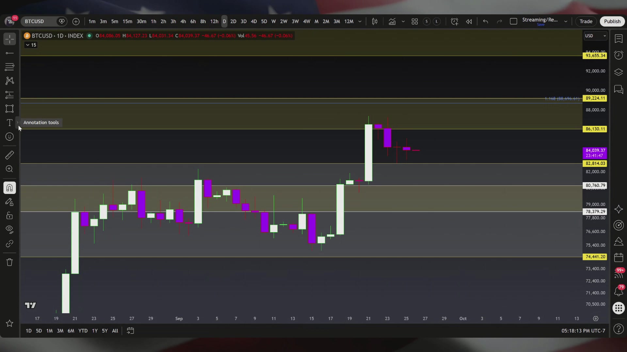The image size is (627, 352).
Task: Open the candle chart type selector
Action: pos(375,22)
